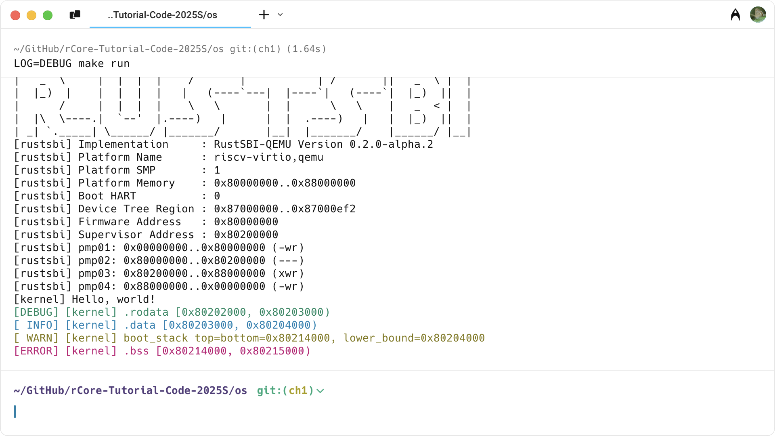The width and height of the screenshot is (775, 436).
Task: Select the Platform SMP line
Action: [117, 170]
